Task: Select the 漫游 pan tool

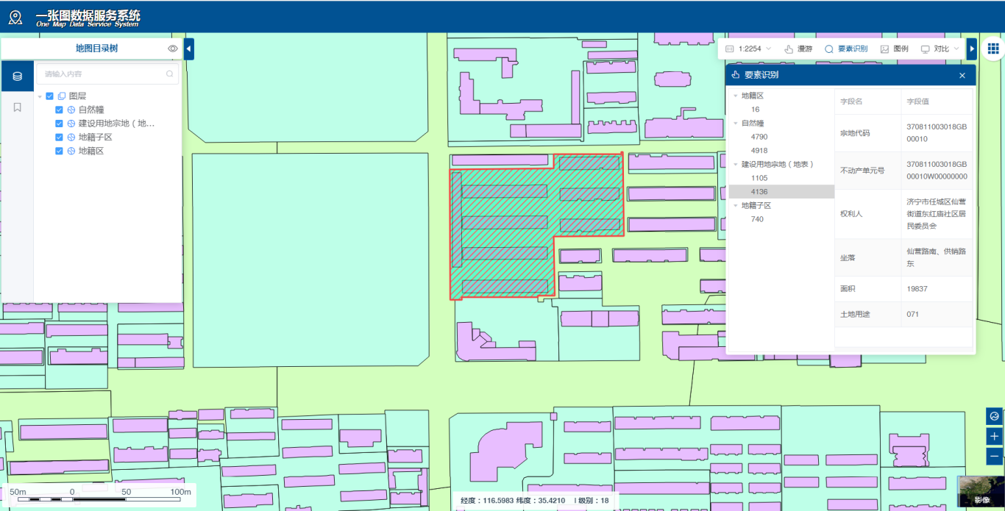Action: [x=798, y=49]
